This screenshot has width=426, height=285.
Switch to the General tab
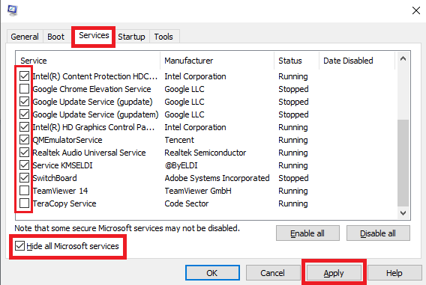(25, 37)
